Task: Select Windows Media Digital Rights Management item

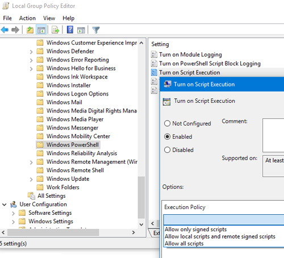Action: click(91, 111)
